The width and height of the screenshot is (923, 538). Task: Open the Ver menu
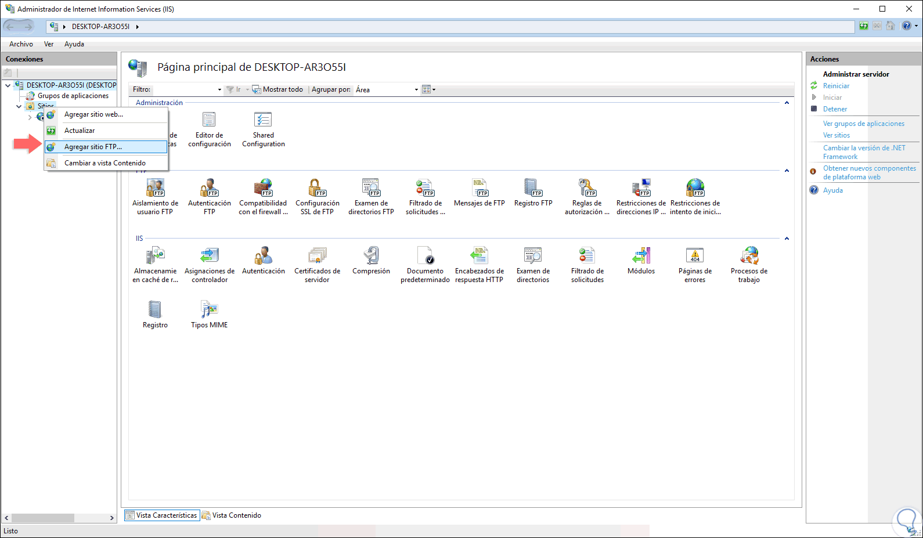(49, 44)
